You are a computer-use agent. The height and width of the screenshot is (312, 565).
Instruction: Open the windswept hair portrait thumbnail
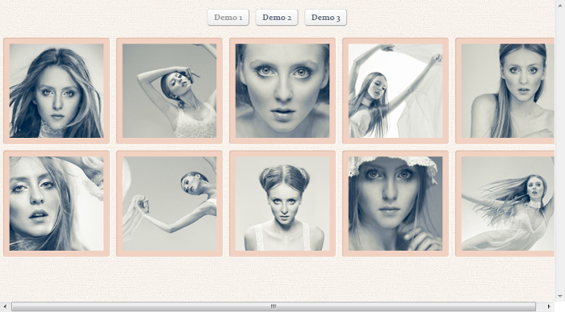tap(56, 90)
